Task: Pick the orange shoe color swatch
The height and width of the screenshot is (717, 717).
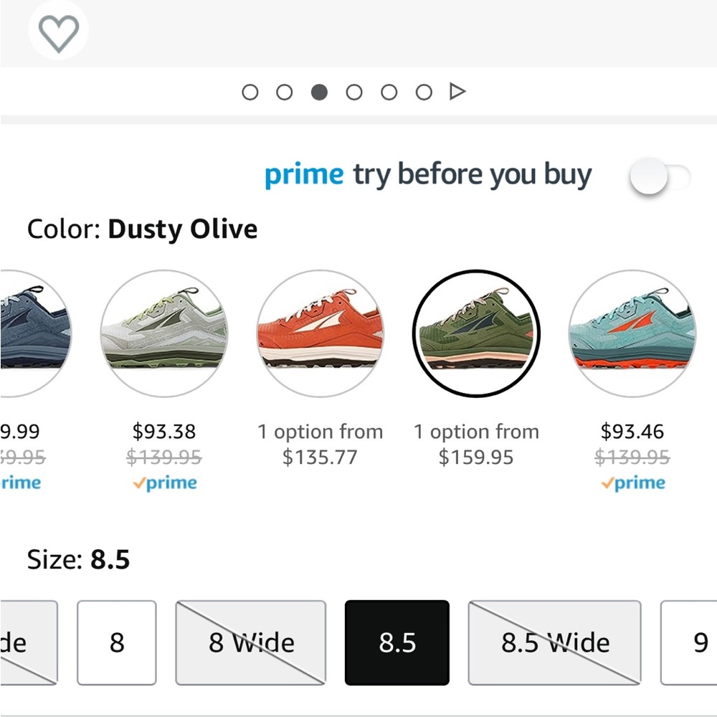Action: 320,333
